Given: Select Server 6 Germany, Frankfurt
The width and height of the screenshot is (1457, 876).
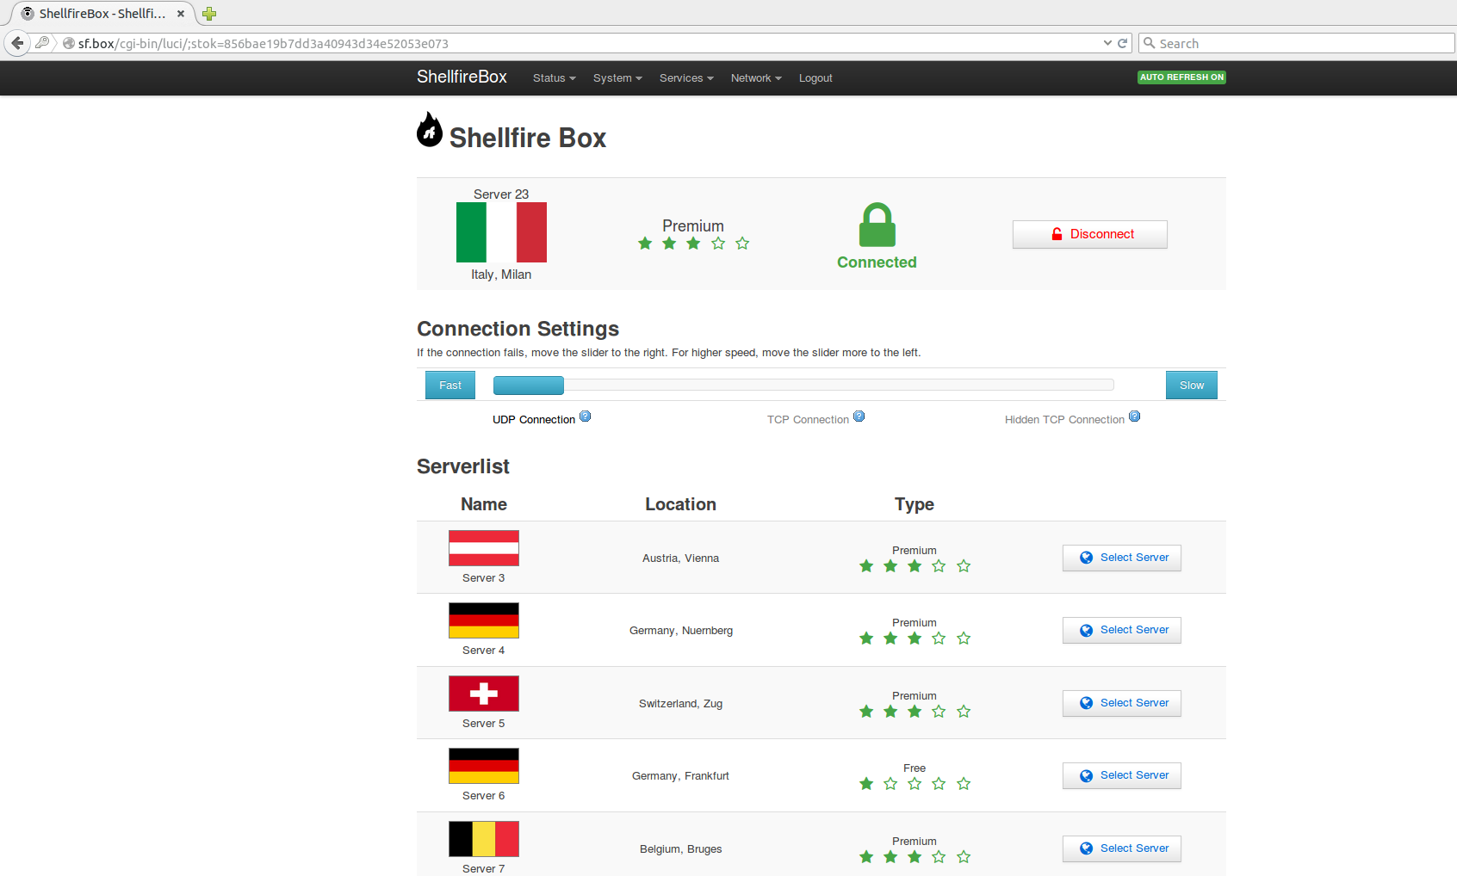Looking at the screenshot, I should tap(1122, 775).
